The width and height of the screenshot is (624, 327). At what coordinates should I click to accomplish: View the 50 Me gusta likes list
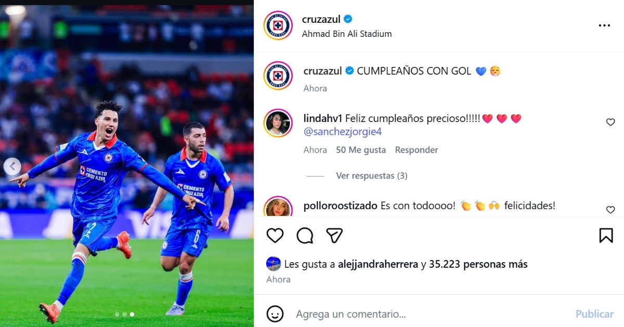point(361,150)
